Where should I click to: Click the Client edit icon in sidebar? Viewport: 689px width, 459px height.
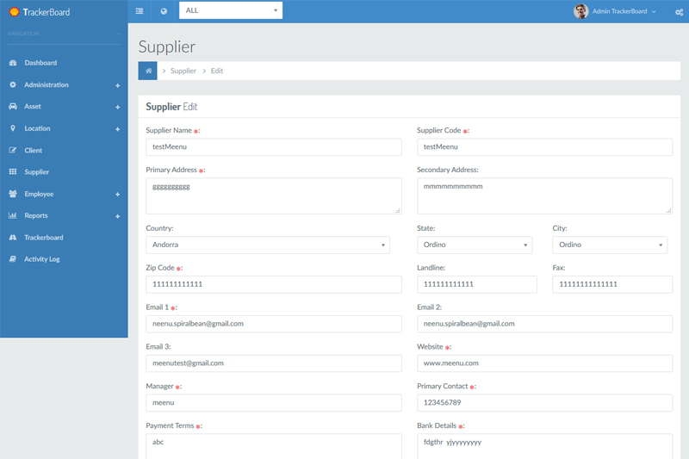click(x=13, y=150)
